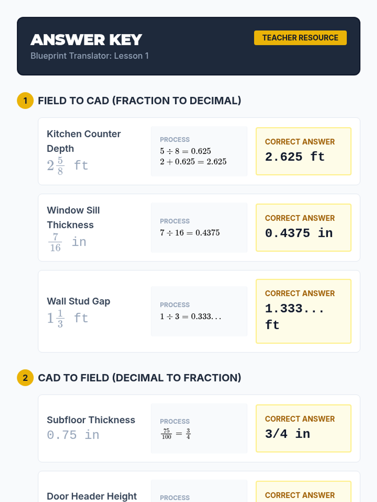This screenshot has width=377, height=502.
Task: Click the 2.625 ft correct answer box
Action: pyautogui.click(x=303, y=151)
